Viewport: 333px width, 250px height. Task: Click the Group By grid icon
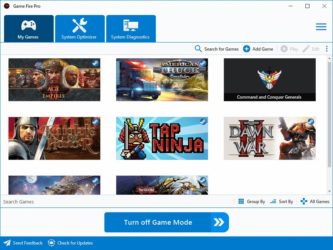pyautogui.click(x=241, y=201)
